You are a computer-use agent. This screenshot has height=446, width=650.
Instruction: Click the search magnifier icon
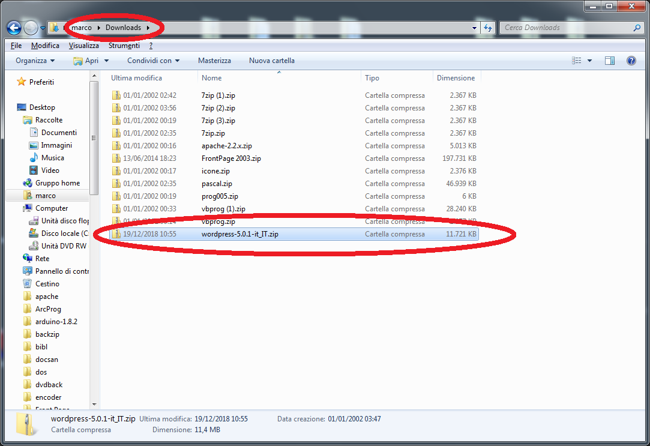[637, 28]
